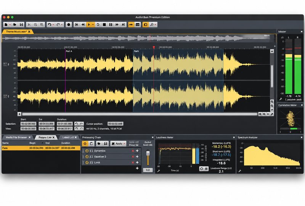This screenshot has height=206, width=305.
Task: Open waveform settings with the wrench icon
Action: point(272,114)
